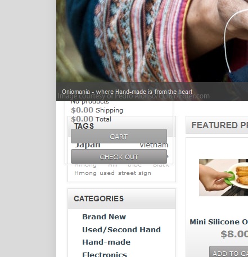Select the used tag

click(x=107, y=173)
